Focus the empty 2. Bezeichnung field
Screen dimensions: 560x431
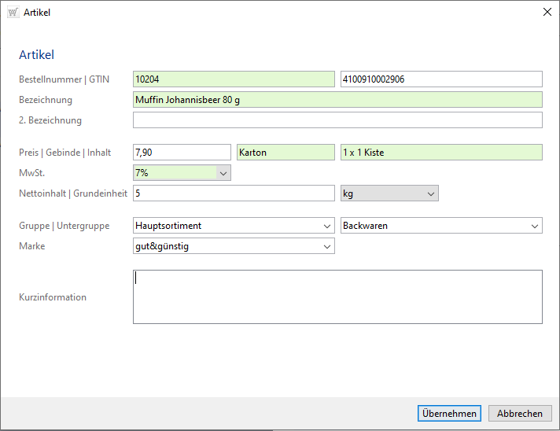337,120
